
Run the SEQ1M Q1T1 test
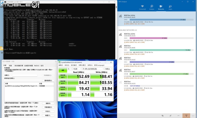pyautogui.click(x=63, y=82)
